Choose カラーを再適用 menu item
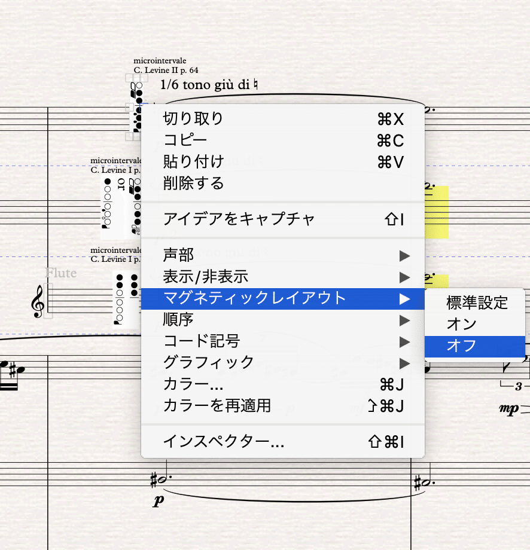This screenshot has width=530, height=550. point(282,406)
